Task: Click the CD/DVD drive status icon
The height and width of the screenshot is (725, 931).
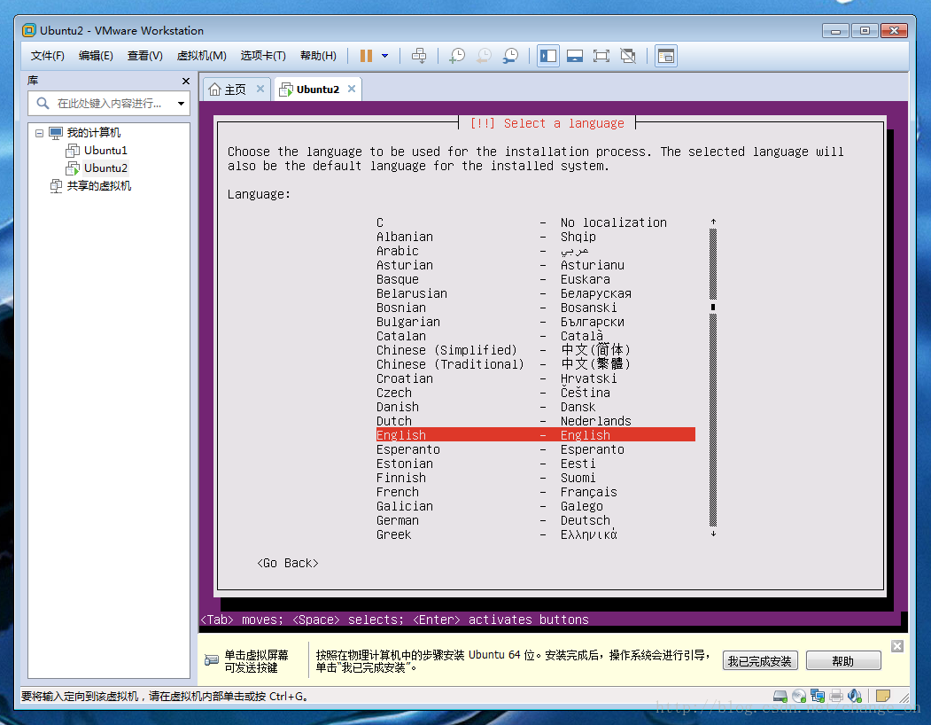Action: coord(799,696)
